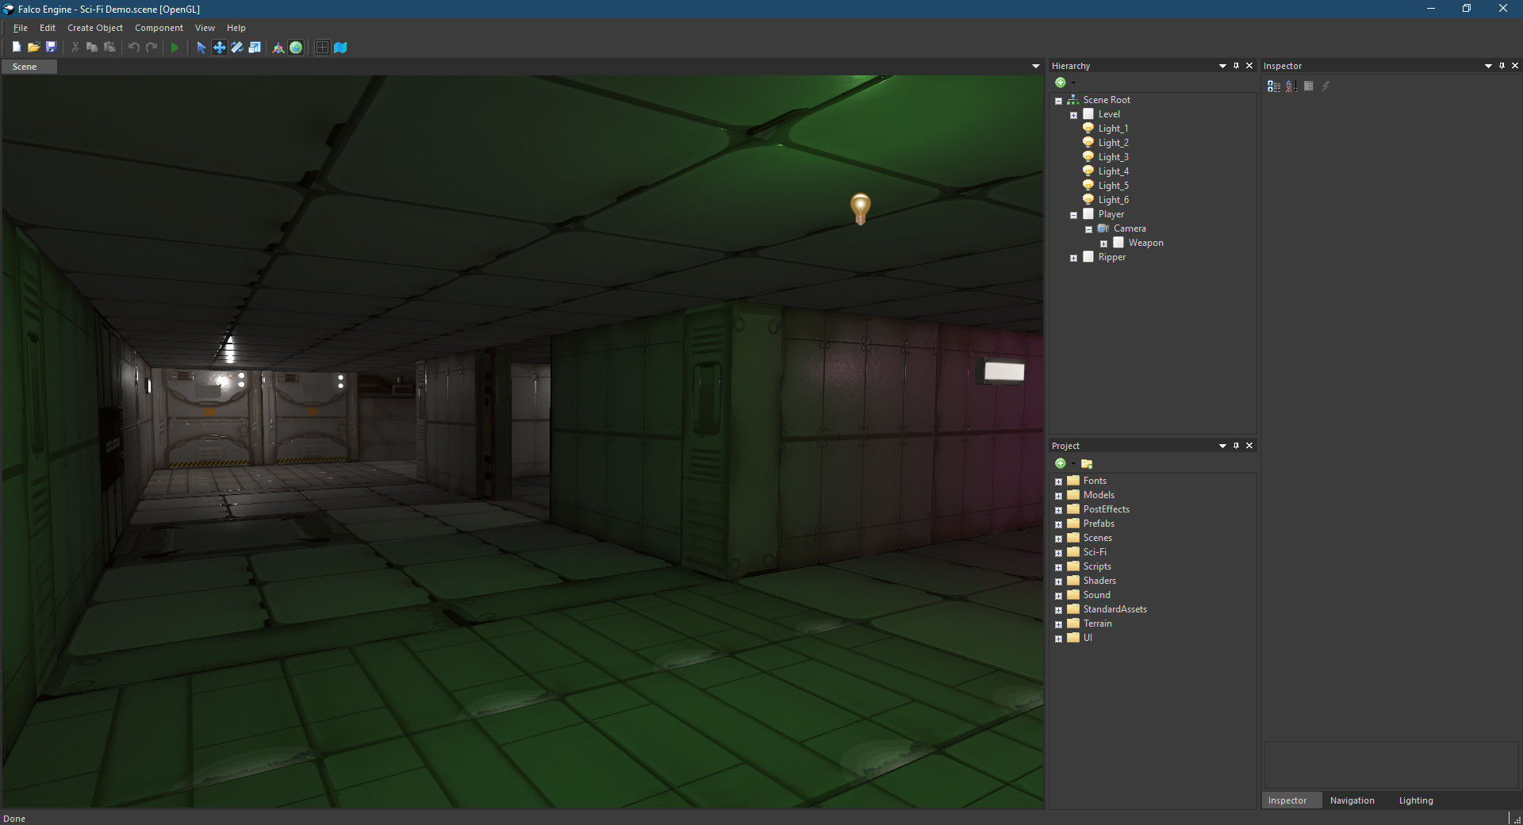Expand the Prefabs folder in Project panel
Viewport: 1523px width, 825px height.
pyautogui.click(x=1060, y=524)
